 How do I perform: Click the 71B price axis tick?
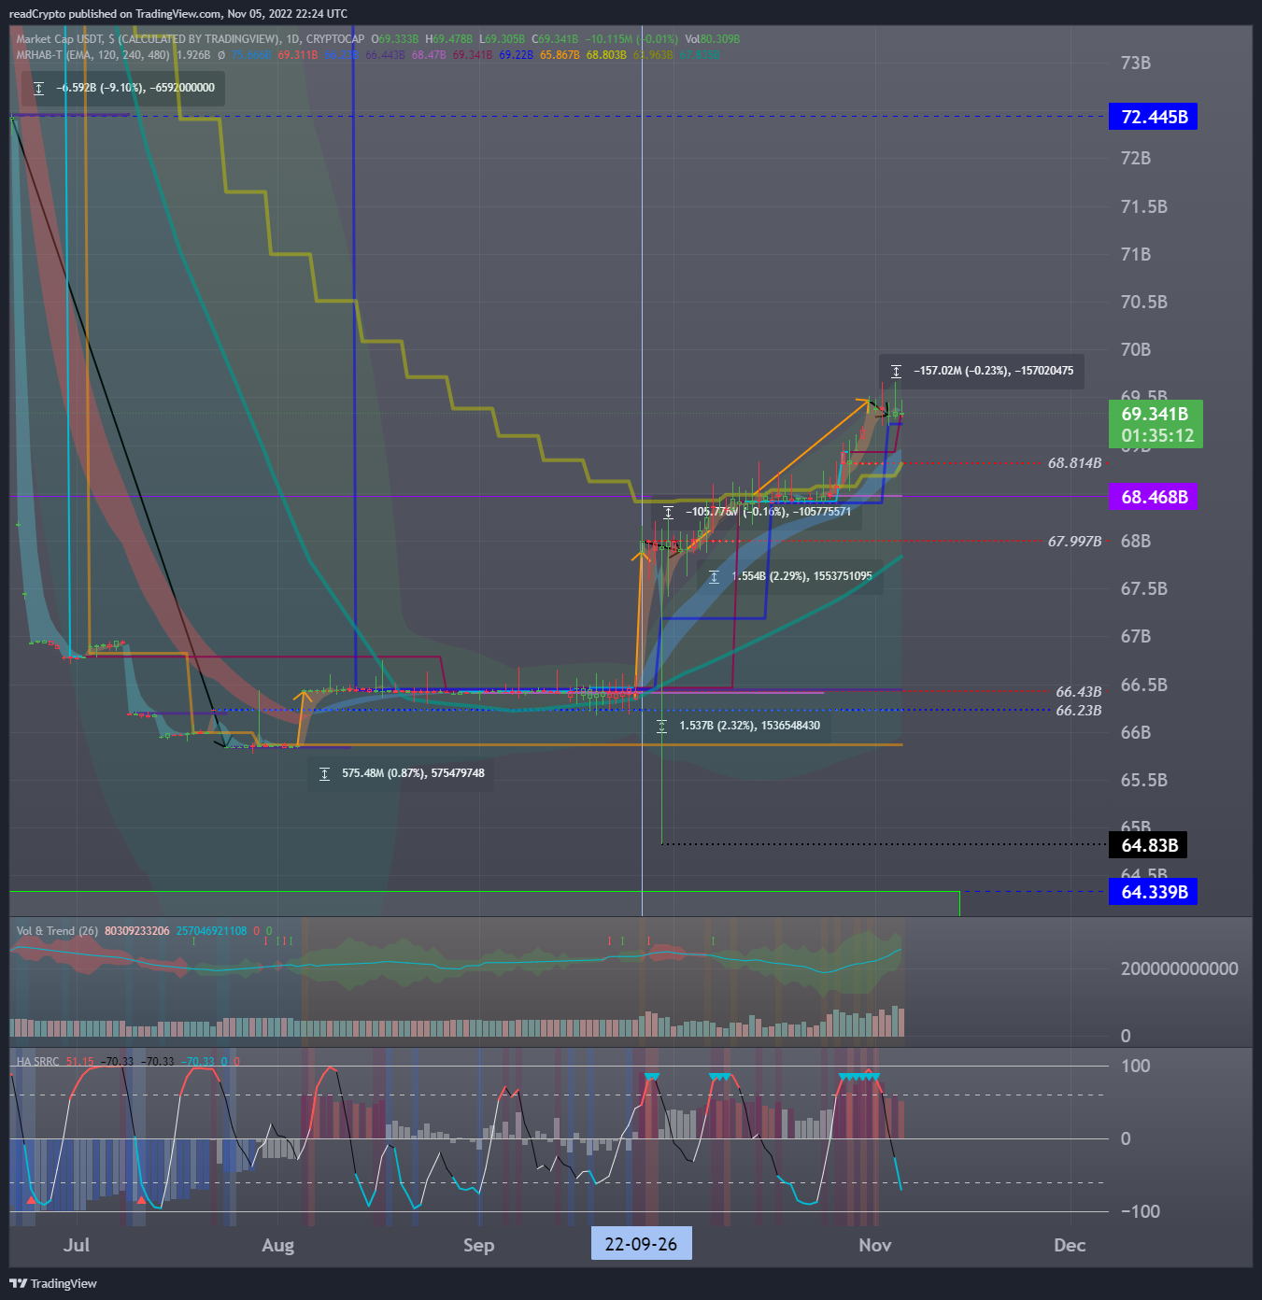pyautogui.click(x=1136, y=254)
